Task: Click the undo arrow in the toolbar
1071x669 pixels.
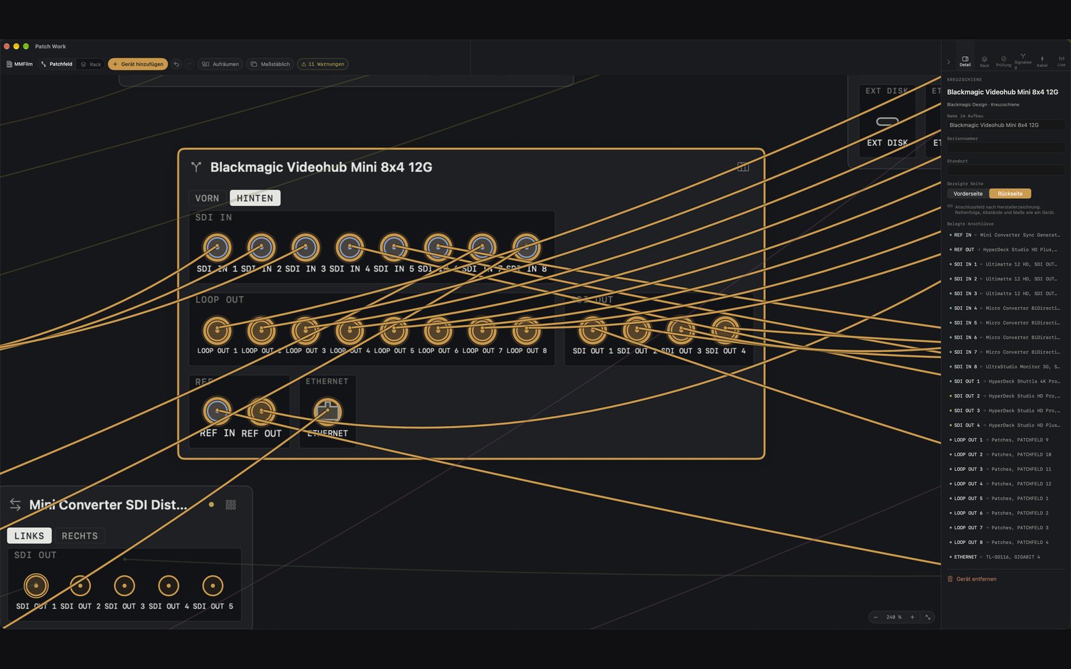Action: 177,64
